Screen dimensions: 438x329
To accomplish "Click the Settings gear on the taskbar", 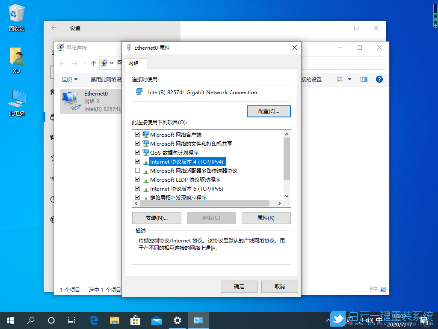I will coord(177,320).
